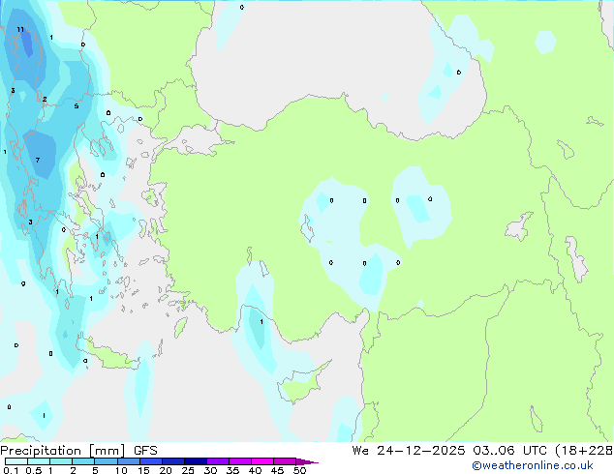The image size is (614, 474).
Task: Click the 2–5 mm legend swatch
Action: (83, 461)
